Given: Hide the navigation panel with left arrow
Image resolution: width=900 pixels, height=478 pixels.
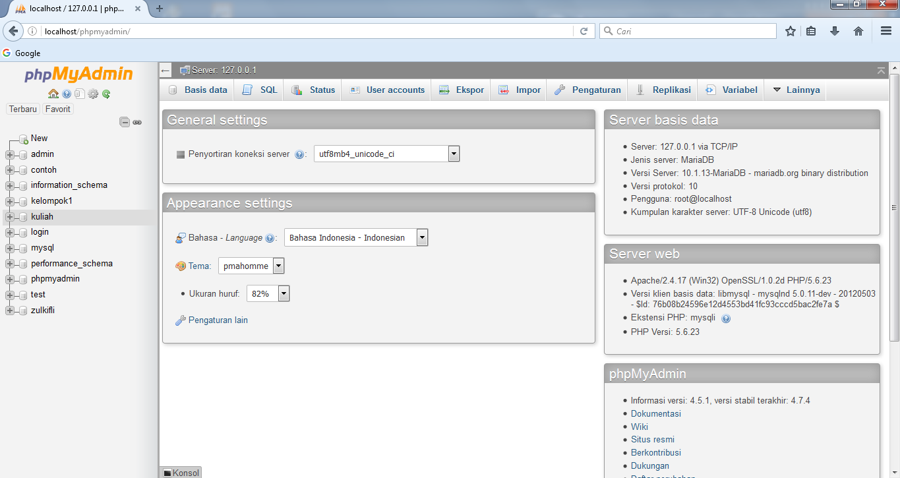Looking at the screenshot, I should tap(165, 71).
